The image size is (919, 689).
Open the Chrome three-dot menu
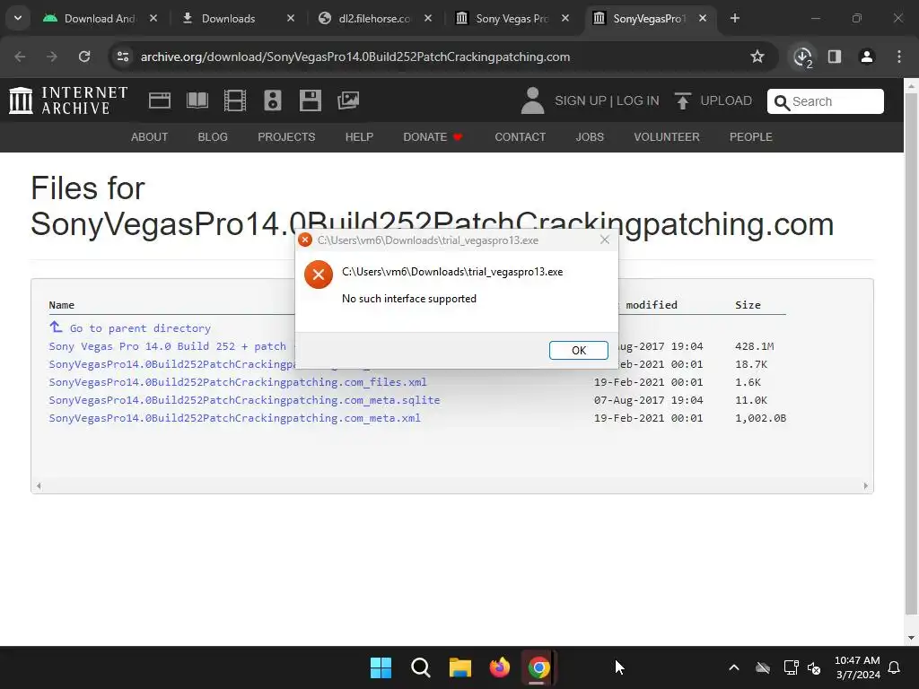coord(899,57)
